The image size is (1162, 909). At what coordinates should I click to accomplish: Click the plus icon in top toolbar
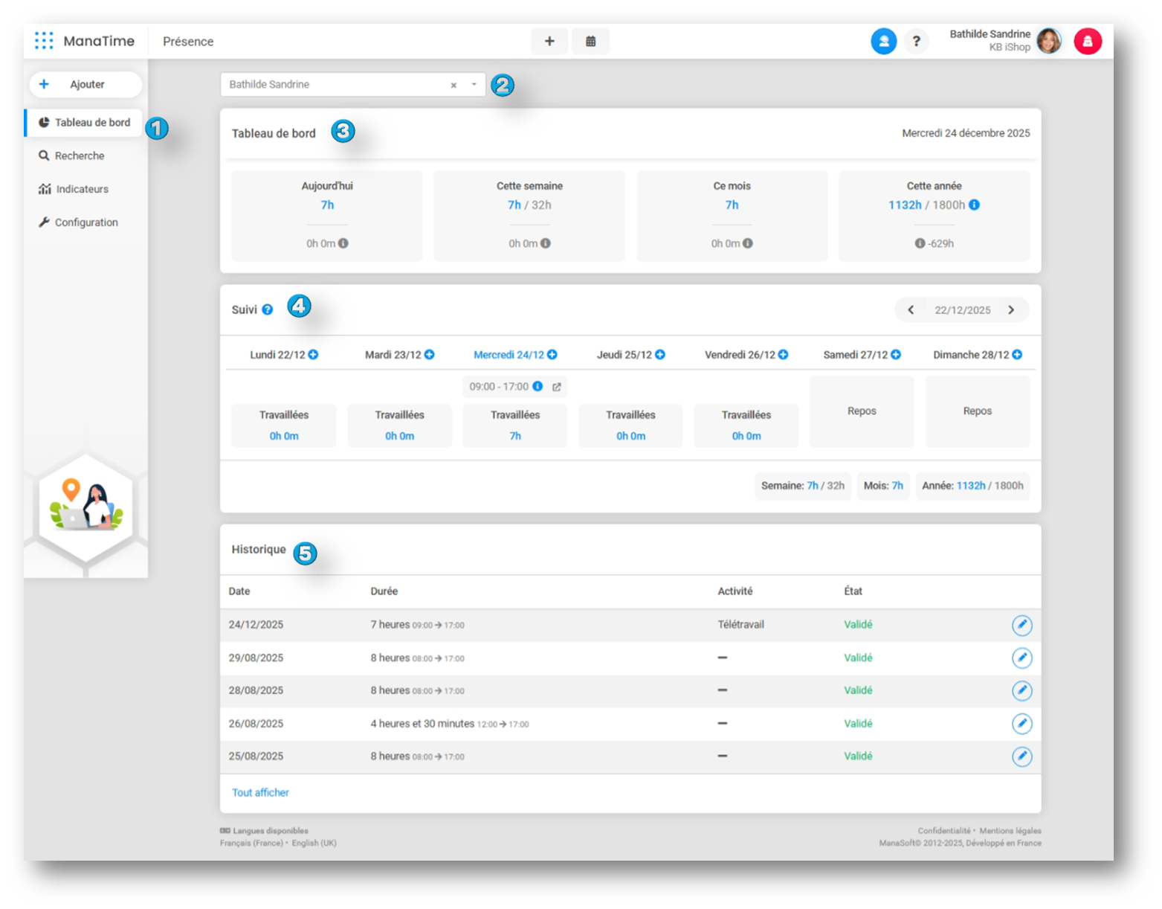coord(549,42)
